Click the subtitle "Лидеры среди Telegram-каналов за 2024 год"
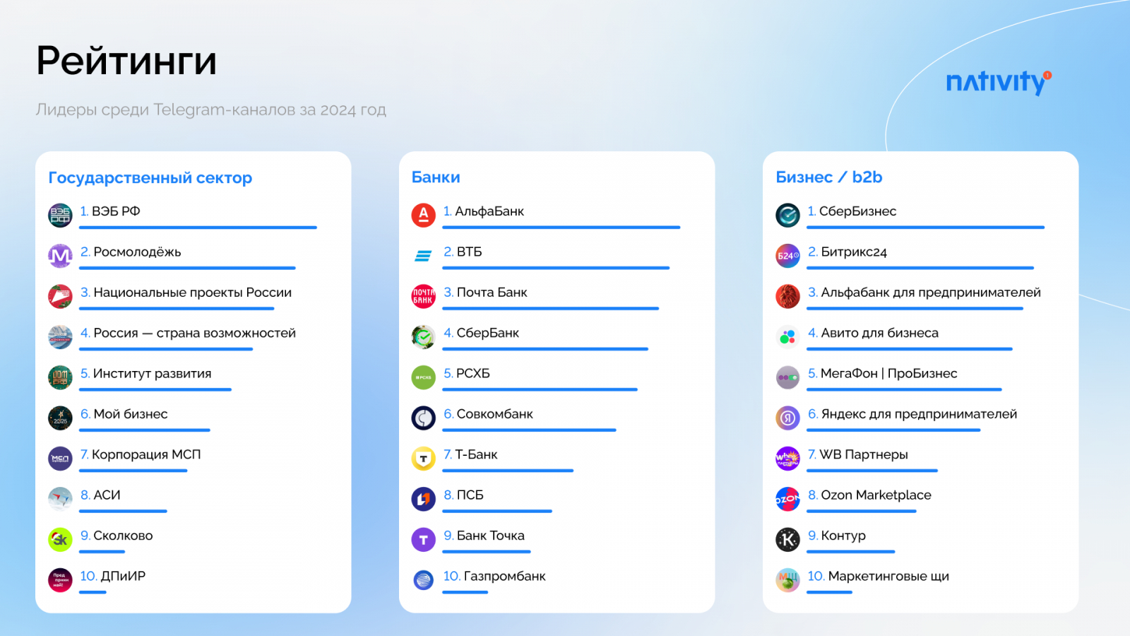 (x=211, y=110)
